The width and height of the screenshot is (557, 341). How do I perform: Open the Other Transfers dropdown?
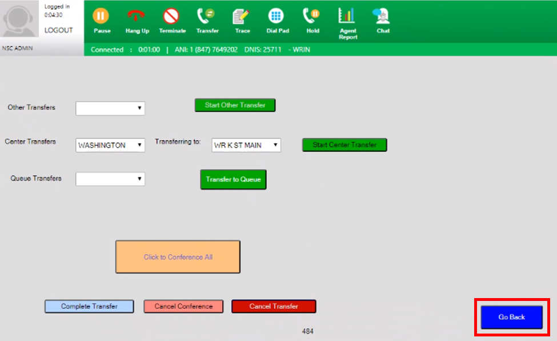click(x=110, y=108)
